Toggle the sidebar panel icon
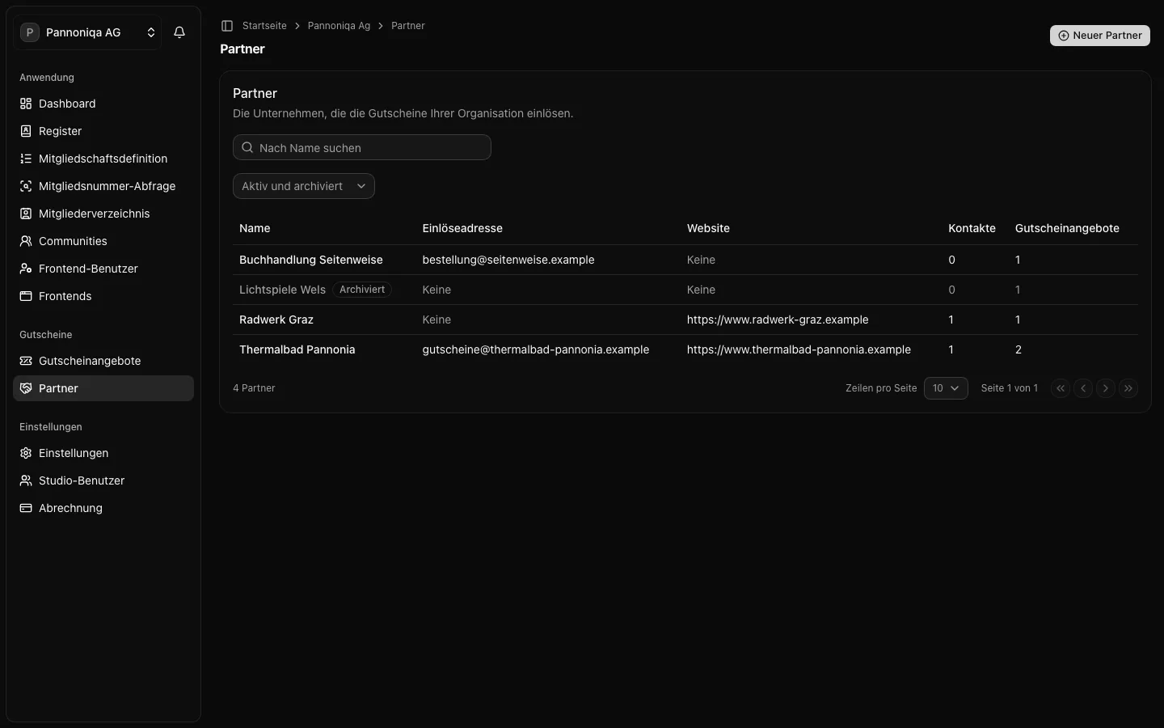 click(x=227, y=26)
